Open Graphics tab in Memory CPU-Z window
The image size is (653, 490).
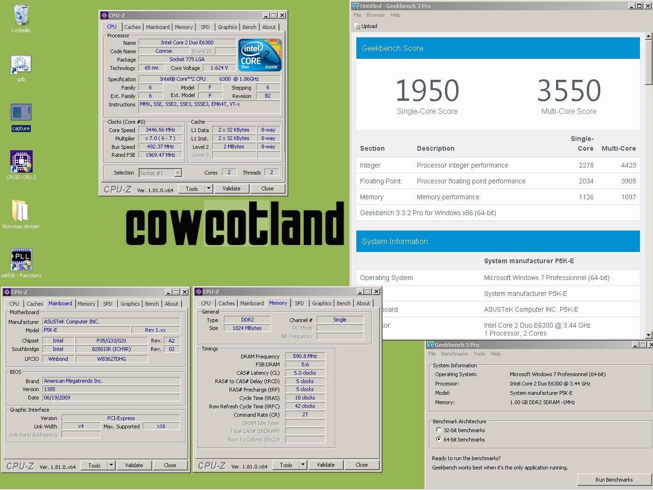pyautogui.click(x=322, y=303)
